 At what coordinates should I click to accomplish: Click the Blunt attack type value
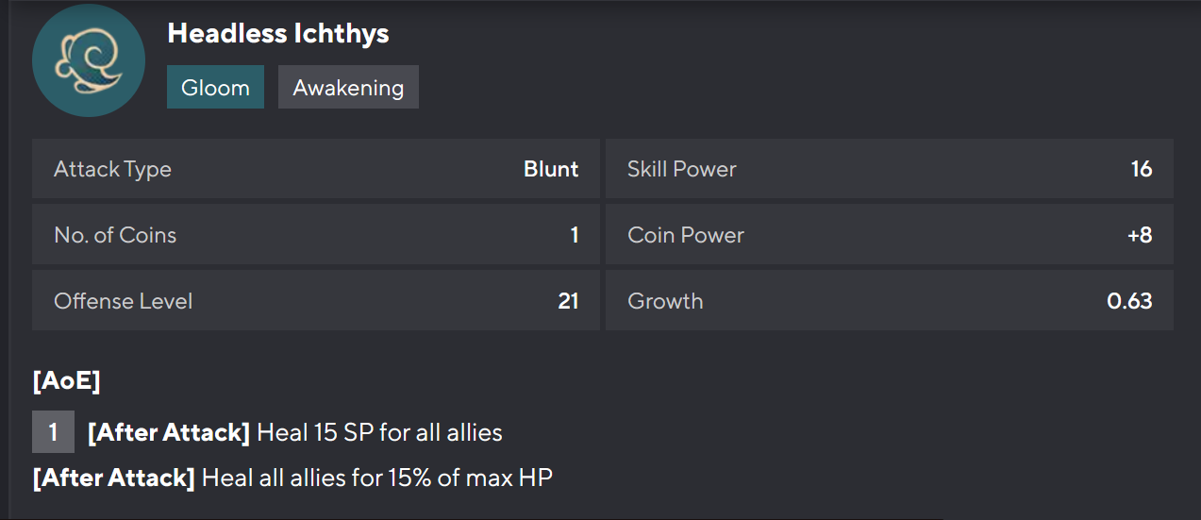click(x=551, y=170)
